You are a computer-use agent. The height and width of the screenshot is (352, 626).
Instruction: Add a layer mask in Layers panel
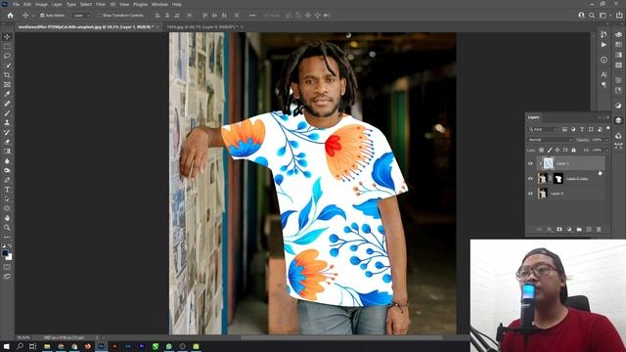coord(559,230)
